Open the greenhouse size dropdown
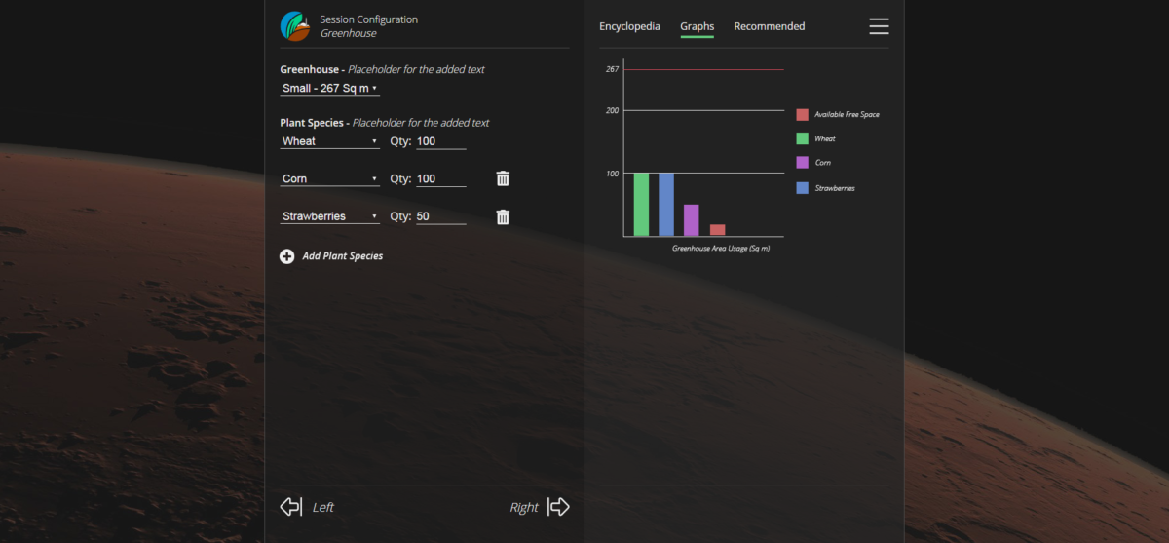Screen dimensions: 1169x543 [329, 89]
